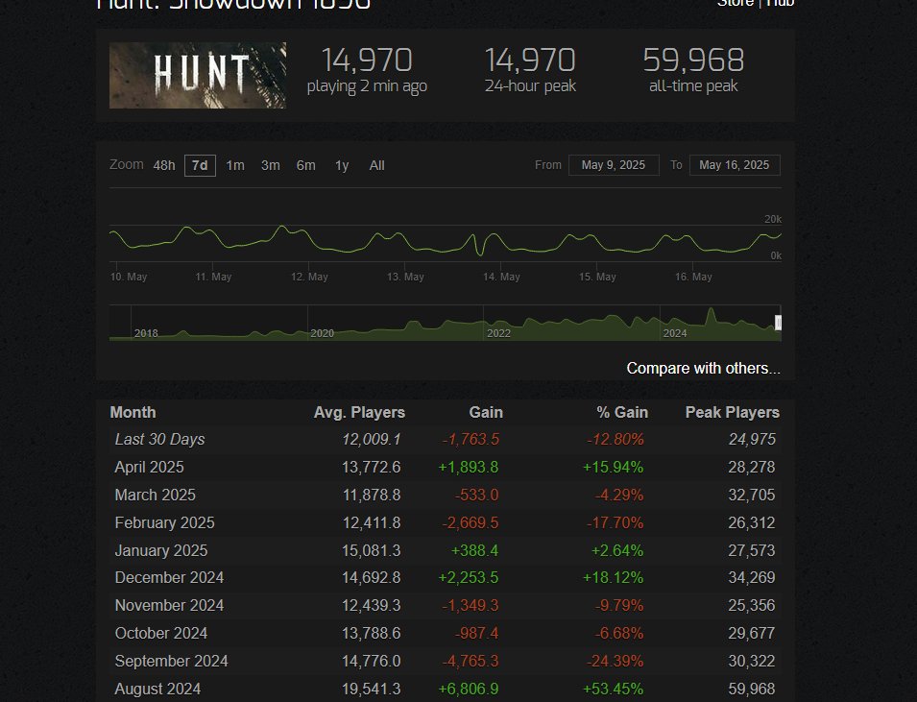
Task: Click the 59,968 all-time peak stat
Action: [x=693, y=70]
